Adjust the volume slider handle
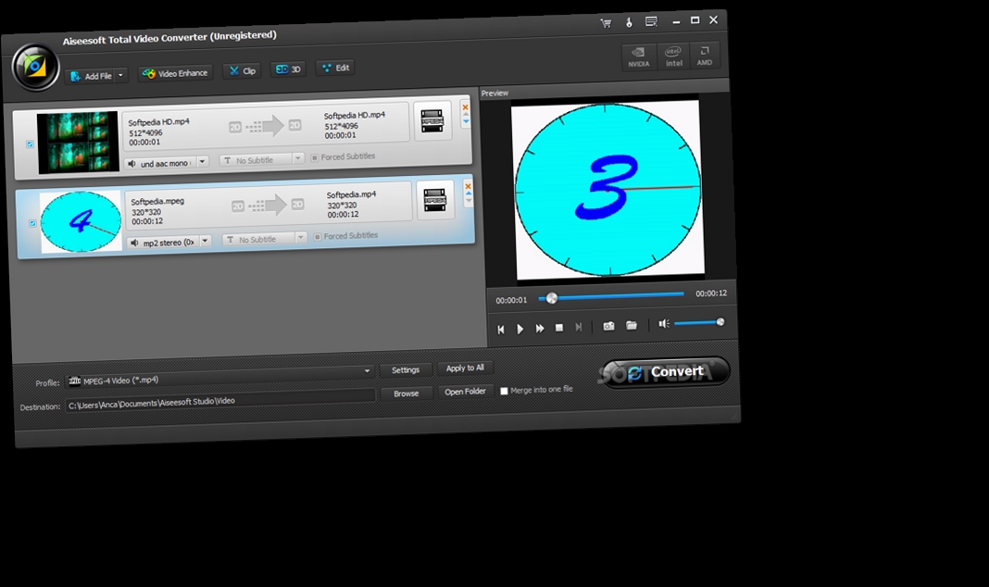Image resolution: width=989 pixels, height=587 pixels. (x=720, y=322)
